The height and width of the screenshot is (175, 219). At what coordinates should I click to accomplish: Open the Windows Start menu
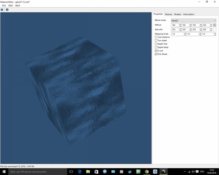(x=4, y=172)
